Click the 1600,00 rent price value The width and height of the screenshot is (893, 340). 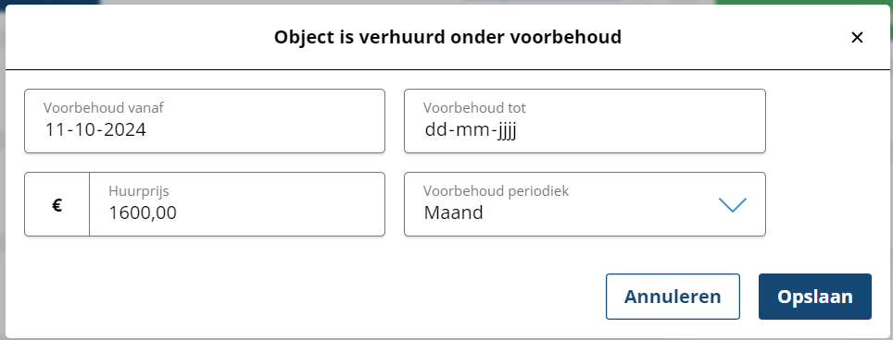[143, 212]
